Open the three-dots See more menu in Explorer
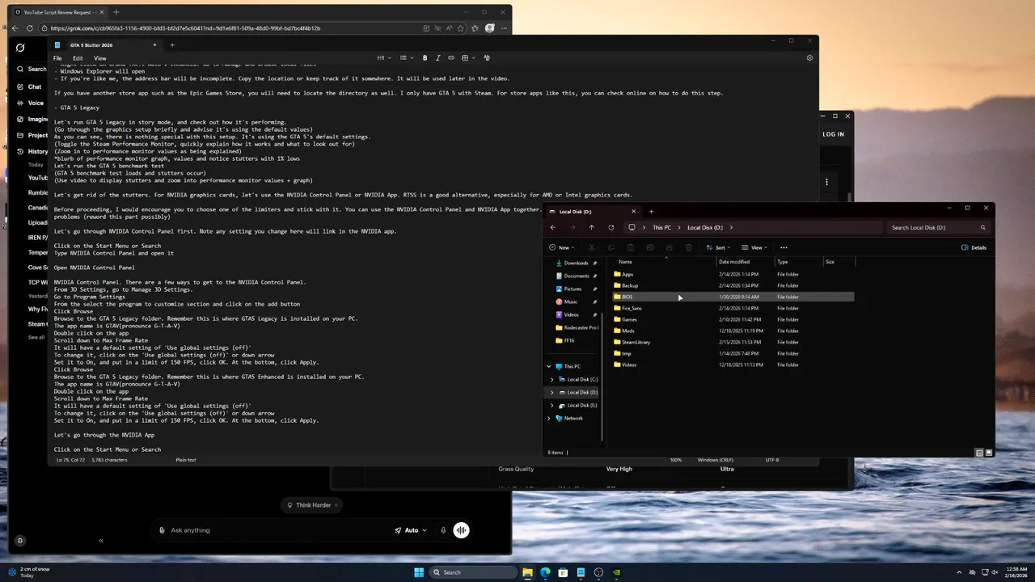Screen dimensions: 1035x582 [784, 247]
